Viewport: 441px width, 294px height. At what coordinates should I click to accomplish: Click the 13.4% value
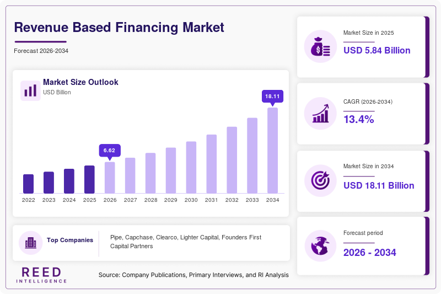pos(359,119)
